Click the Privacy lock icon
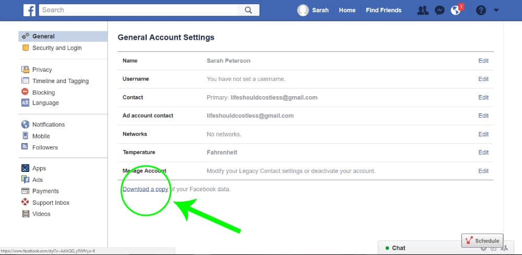Image resolution: width=522 pixels, height=255 pixels. click(x=25, y=69)
